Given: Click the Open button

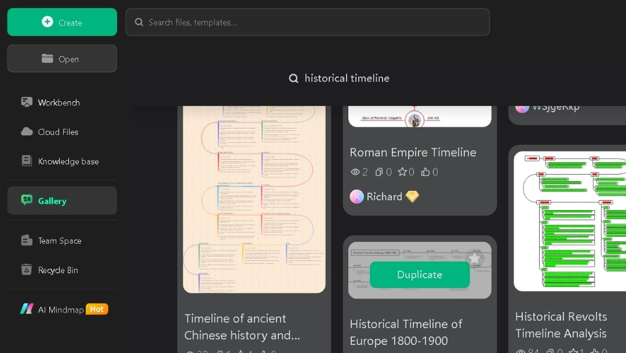Looking at the screenshot, I should pos(62,58).
